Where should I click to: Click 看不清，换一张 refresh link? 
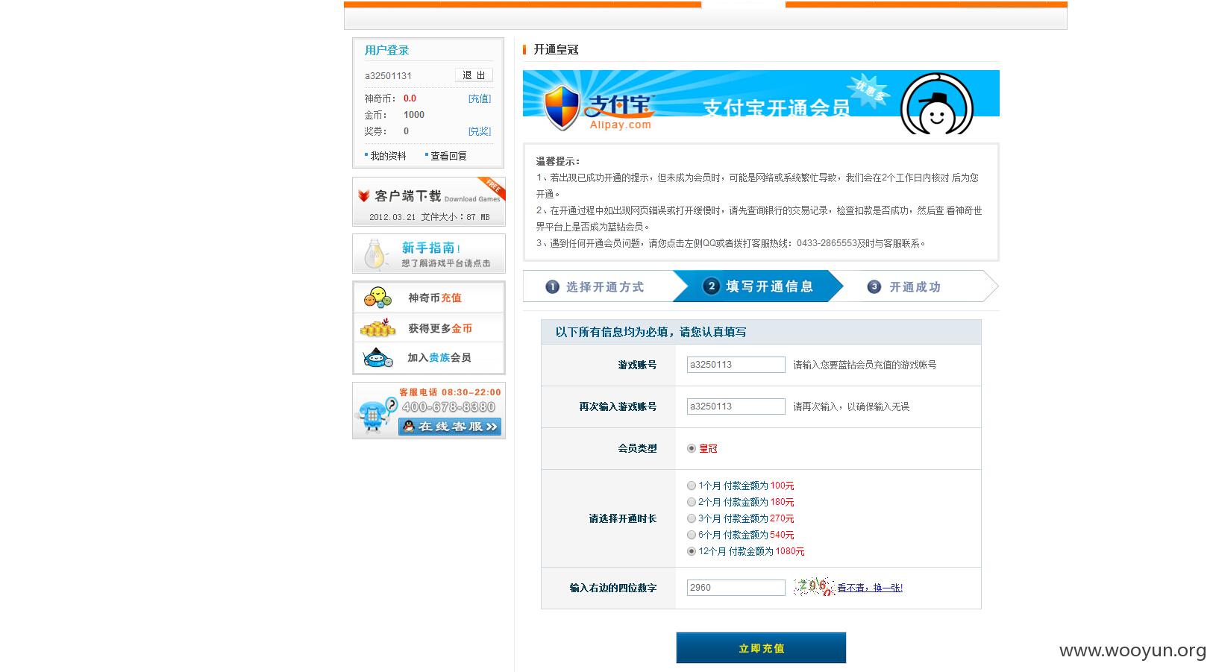(870, 588)
